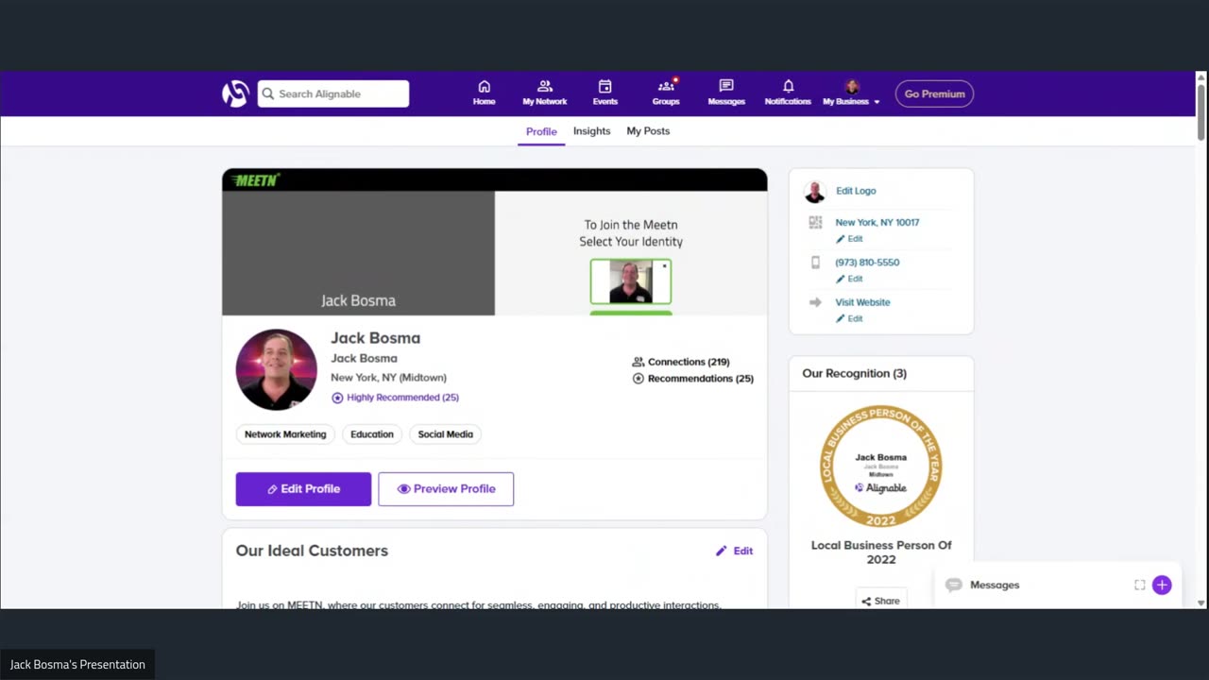
Task: Click the Edit Profile button
Action: coord(303,489)
